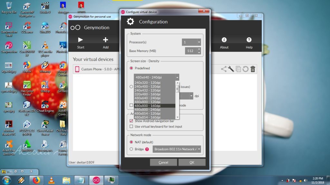The image size is (330, 185).
Task: Collapse the predefined resolution combo box arrow
Action: pos(177,77)
